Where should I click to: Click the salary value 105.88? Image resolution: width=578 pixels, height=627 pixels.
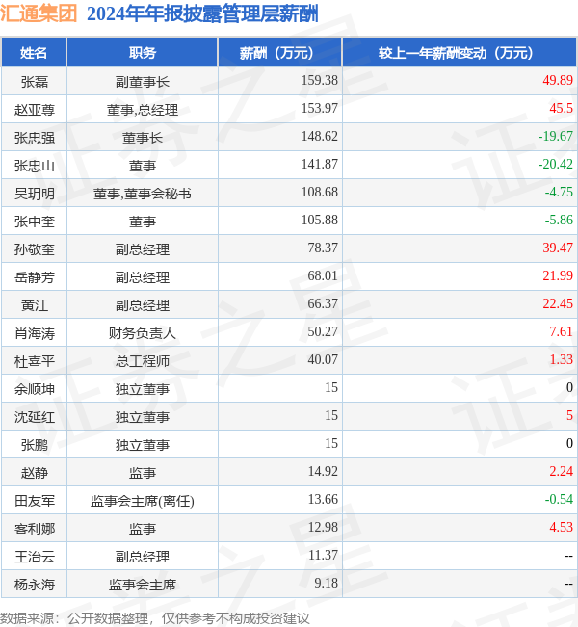[x=320, y=220]
